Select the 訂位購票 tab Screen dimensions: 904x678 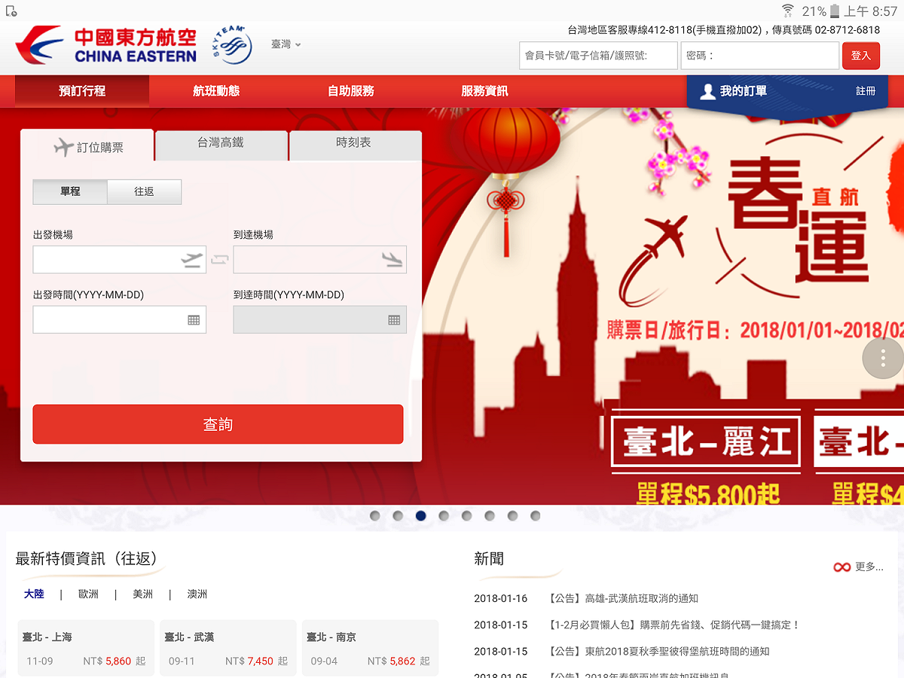point(87,146)
